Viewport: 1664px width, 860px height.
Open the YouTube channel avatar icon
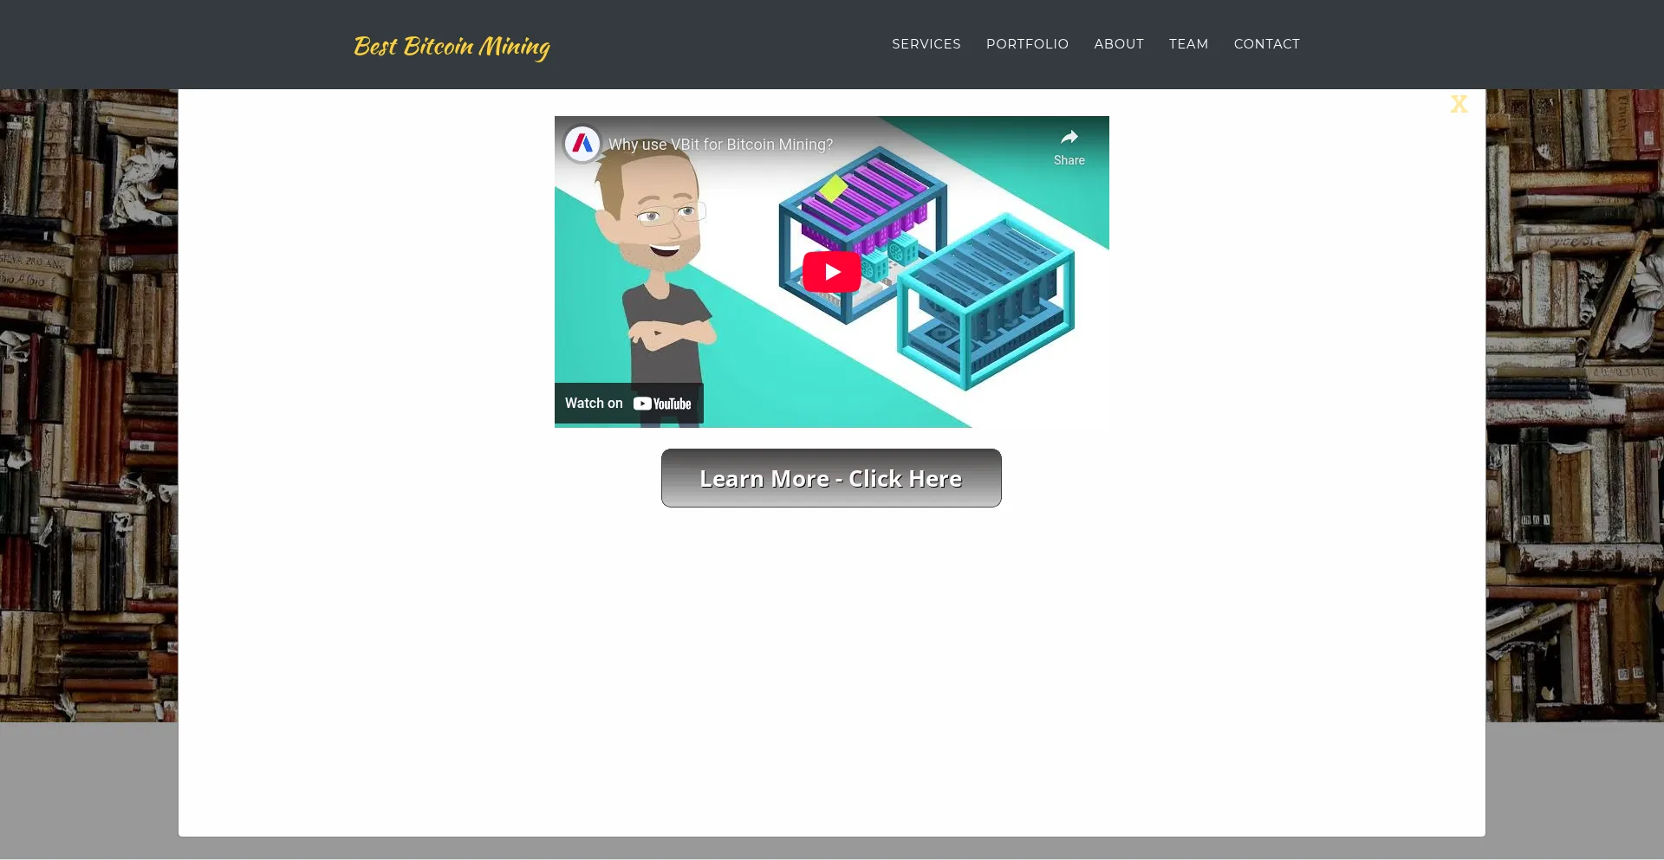[582, 144]
